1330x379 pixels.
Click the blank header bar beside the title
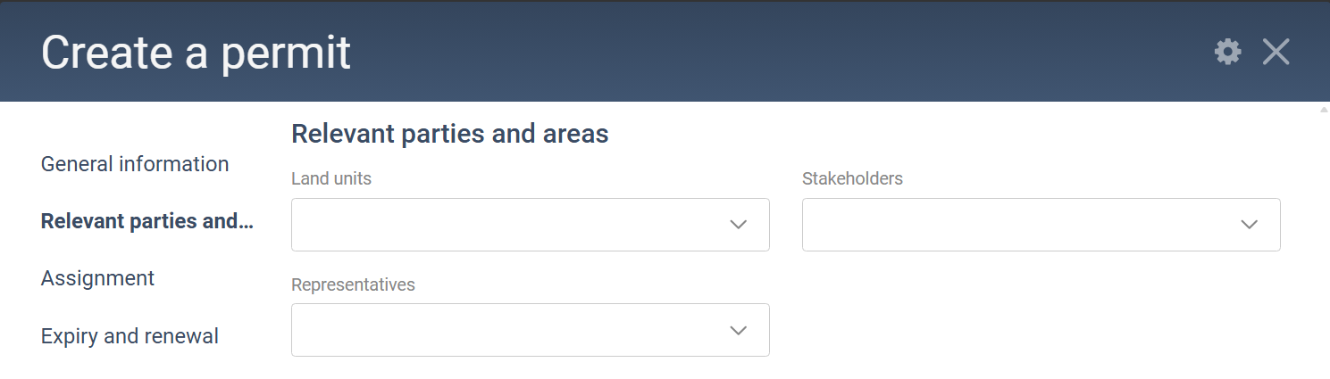tap(777, 52)
